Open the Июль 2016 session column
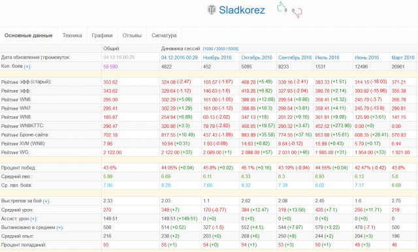 tap(327, 57)
